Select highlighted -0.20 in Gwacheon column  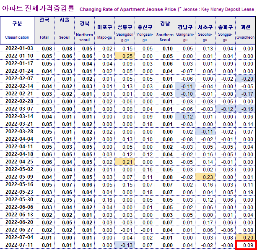(245, 79)
